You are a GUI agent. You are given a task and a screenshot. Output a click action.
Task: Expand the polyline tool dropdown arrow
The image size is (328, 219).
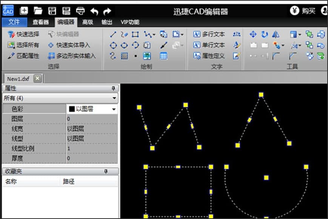(x=154, y=34)
